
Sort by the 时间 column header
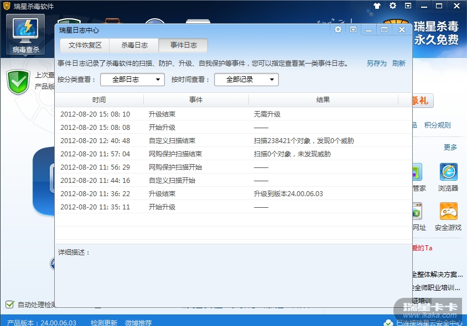coord(99,100)
